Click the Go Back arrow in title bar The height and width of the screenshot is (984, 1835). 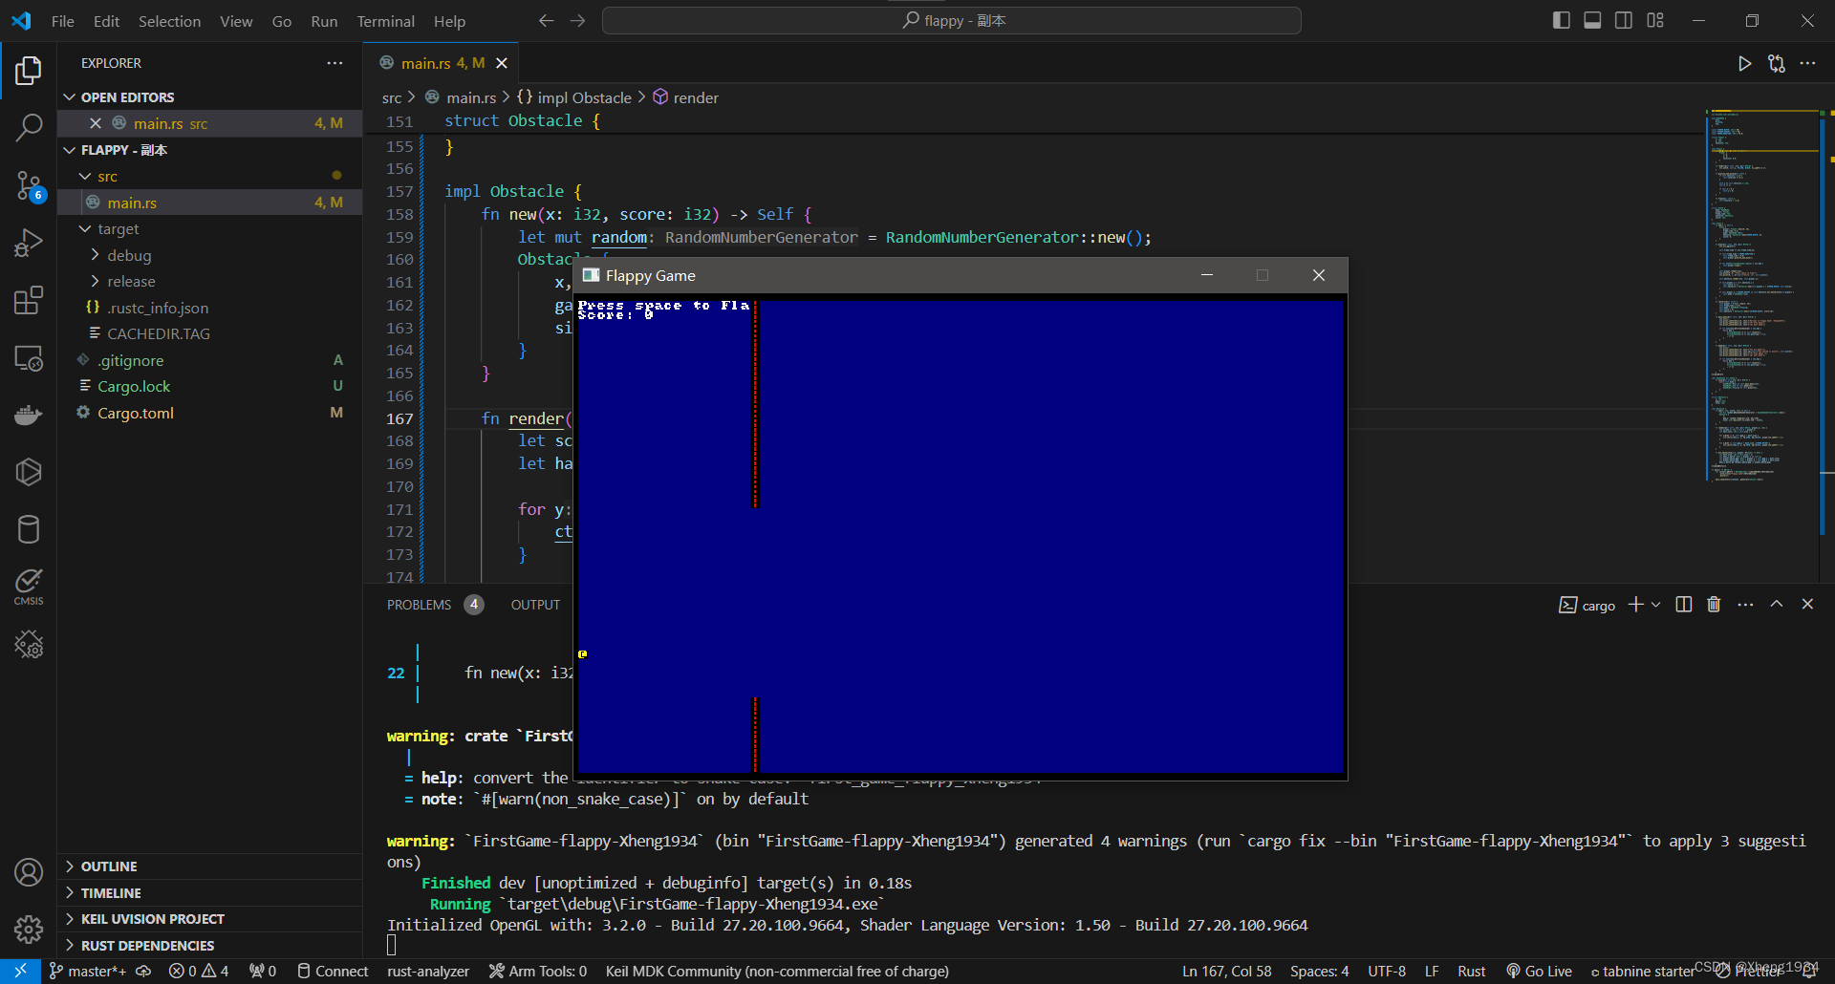click(546, 20)
